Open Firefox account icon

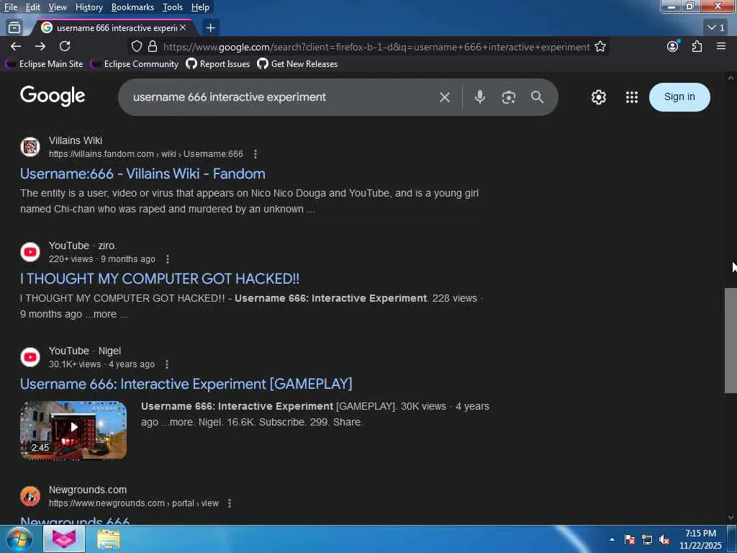point(673,46)
